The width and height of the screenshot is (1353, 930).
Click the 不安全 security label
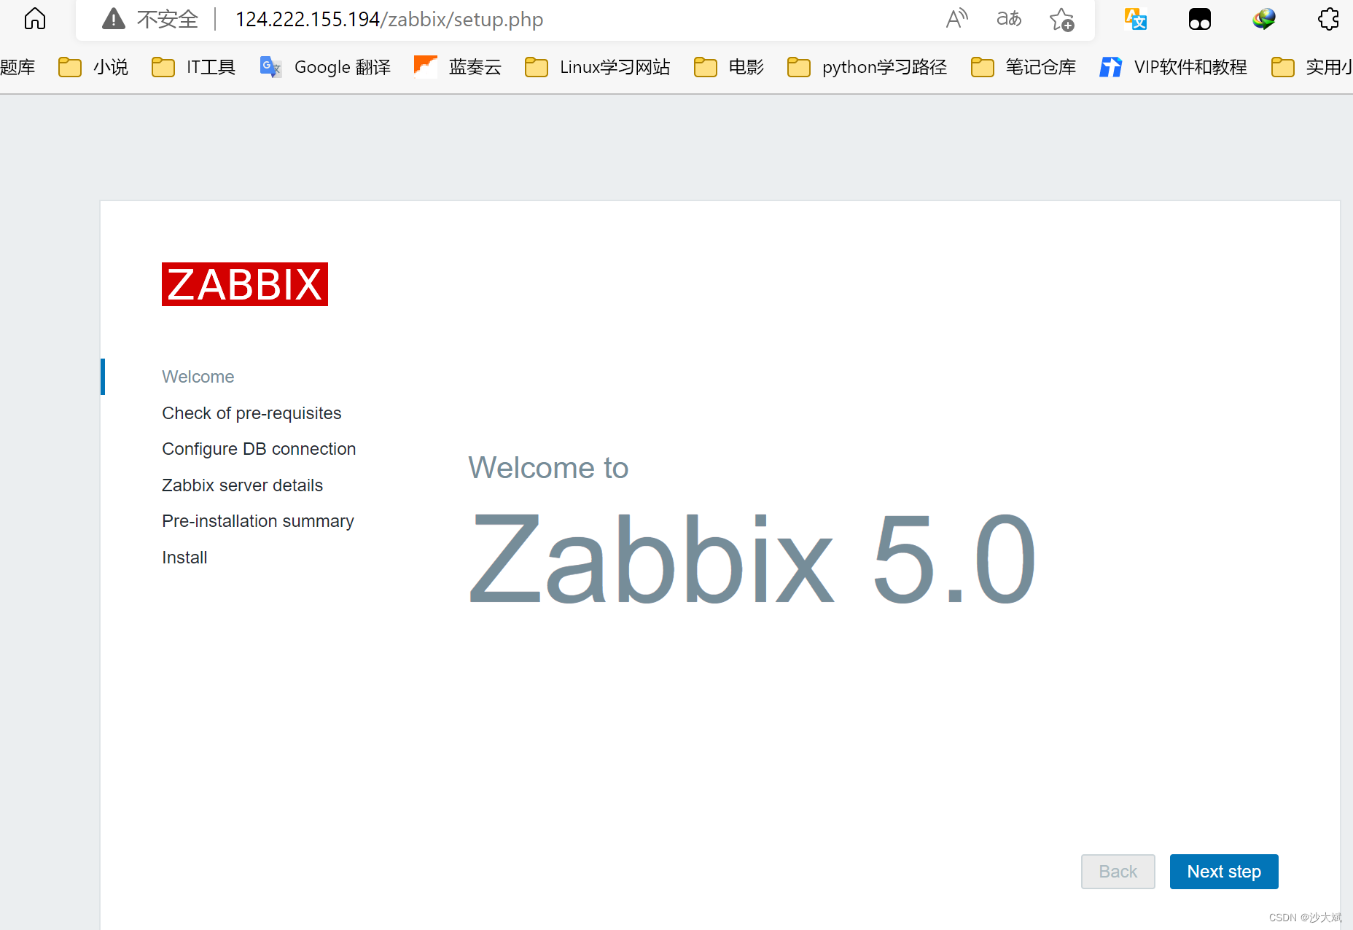pyautogui.click(x=167, y=20)
